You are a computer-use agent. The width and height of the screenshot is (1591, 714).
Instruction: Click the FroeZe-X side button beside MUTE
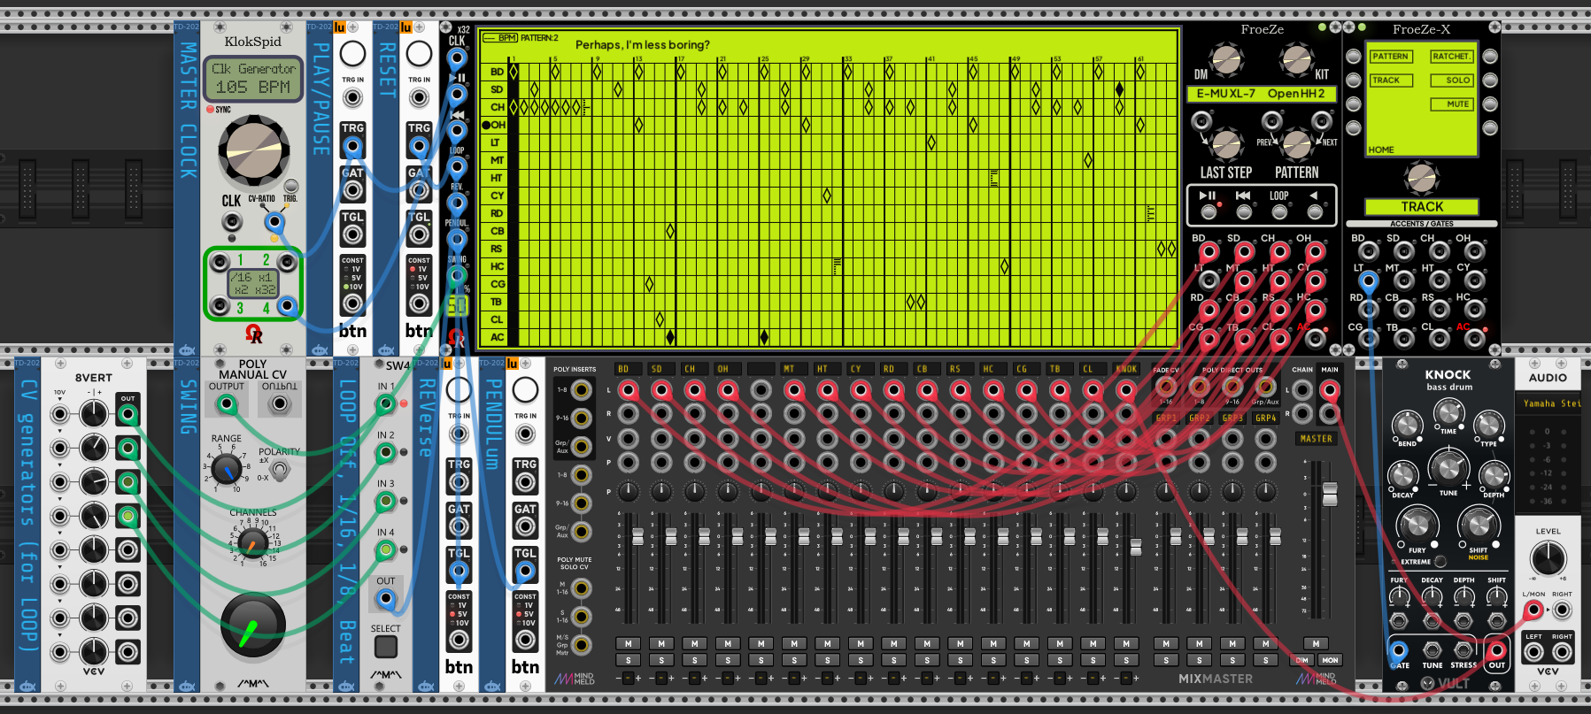pyautogui.click(x=1490, y=104)
